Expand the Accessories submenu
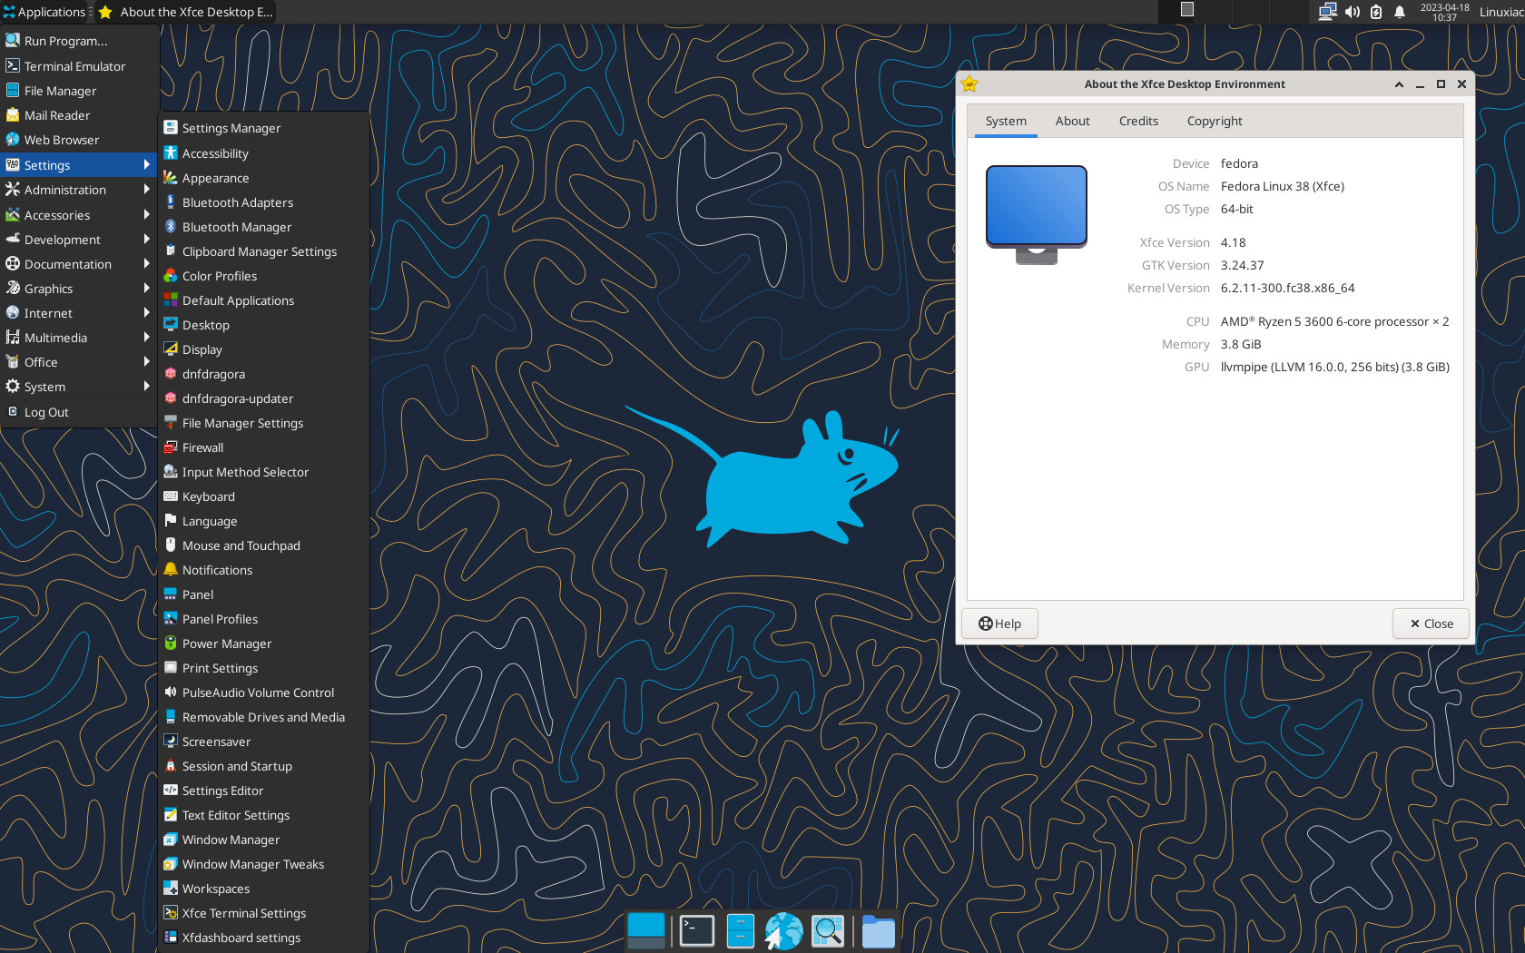 78,215
